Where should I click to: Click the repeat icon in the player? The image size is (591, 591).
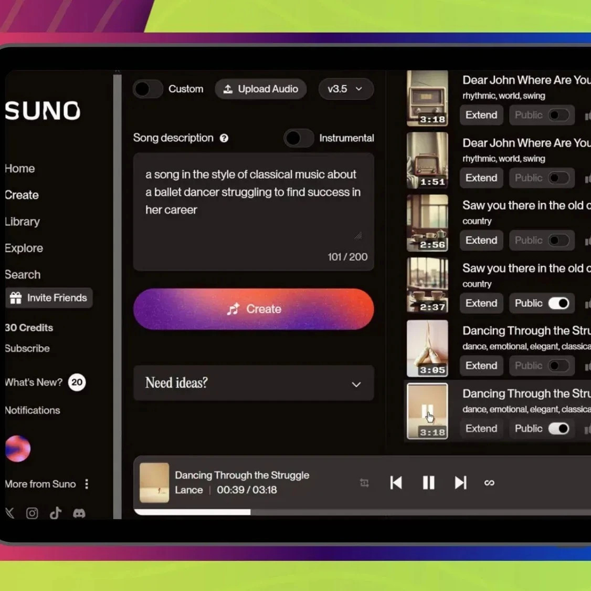pos(364,483)
